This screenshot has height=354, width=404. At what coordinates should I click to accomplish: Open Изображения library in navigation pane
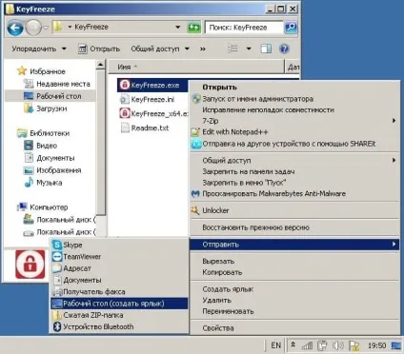[x=52, y=170]
